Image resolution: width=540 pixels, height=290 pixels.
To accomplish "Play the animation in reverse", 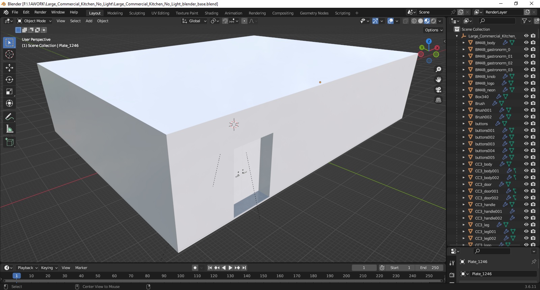I will click(224, 268).
